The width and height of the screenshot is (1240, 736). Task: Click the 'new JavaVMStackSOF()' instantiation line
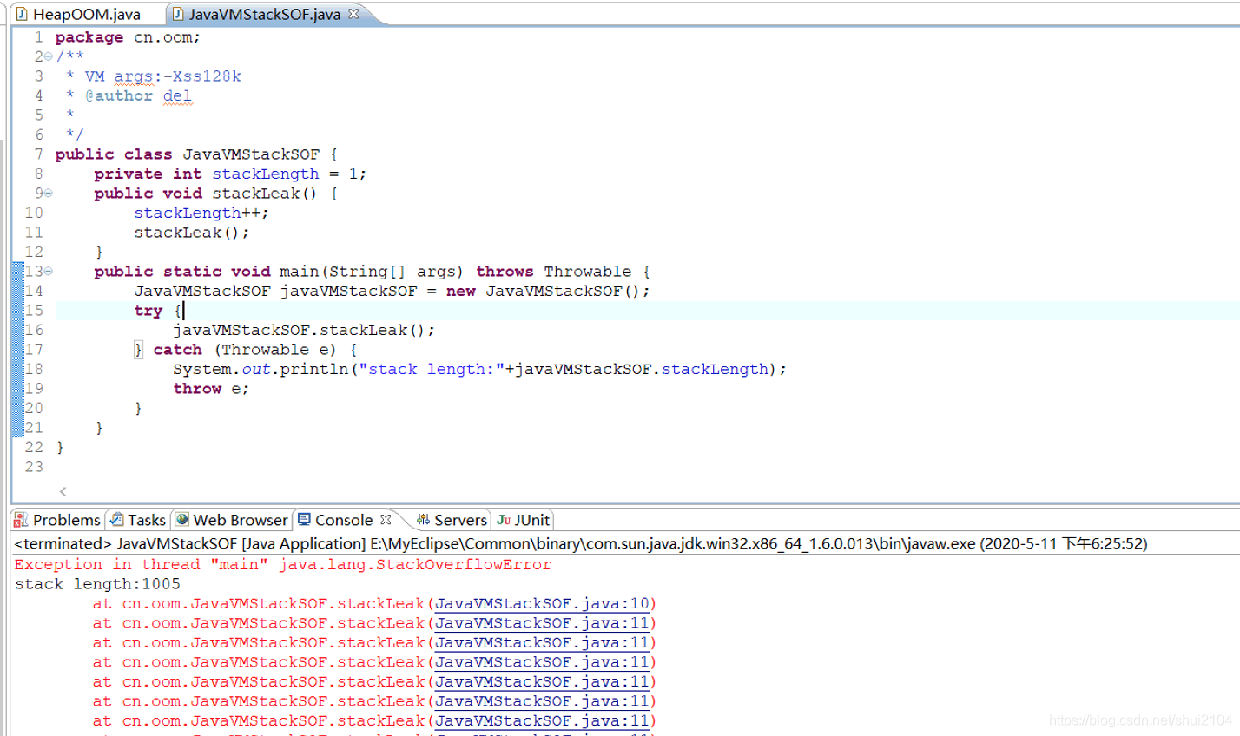click(x=392, y=291)
